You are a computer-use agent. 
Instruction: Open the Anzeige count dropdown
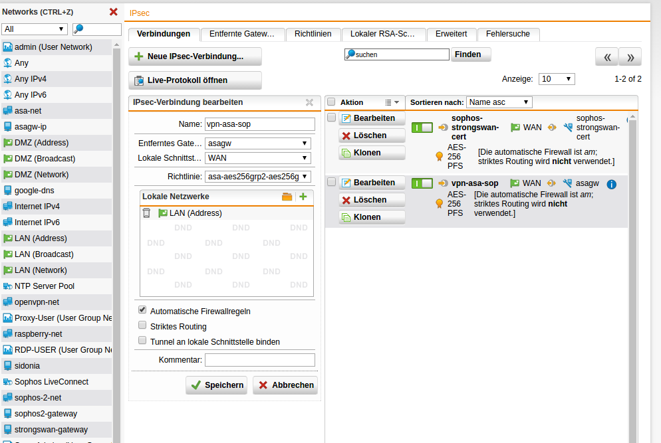pyautogui.click(x=556, y=78)
